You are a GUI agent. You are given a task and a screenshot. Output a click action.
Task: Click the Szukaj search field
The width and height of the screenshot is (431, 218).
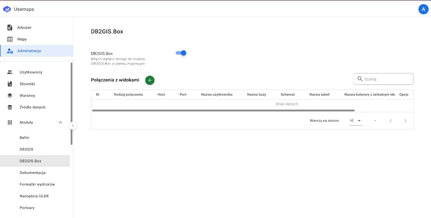387,79
